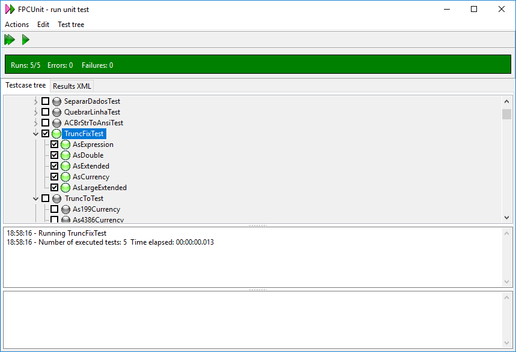Click the Failures: 0 status text
Screen dimensions: 516x352
click(97, 65)
